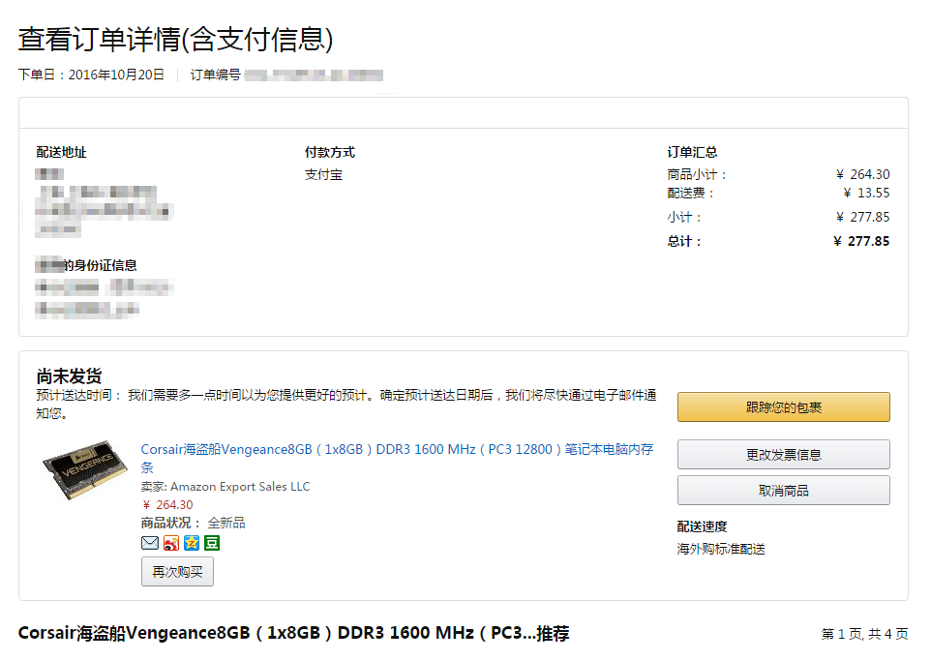Open the Corsair海盗船Vengeance8GB product title link
The width and height of the screenshot is (931, 661).
point(397,458)
